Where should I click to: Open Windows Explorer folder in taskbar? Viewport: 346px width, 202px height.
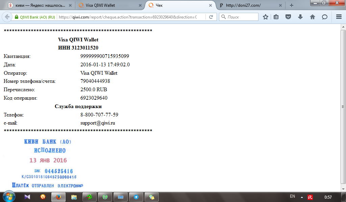(74, 197)
